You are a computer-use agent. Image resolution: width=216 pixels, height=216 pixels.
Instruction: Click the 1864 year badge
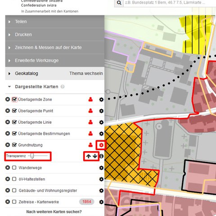pos(87,202)
